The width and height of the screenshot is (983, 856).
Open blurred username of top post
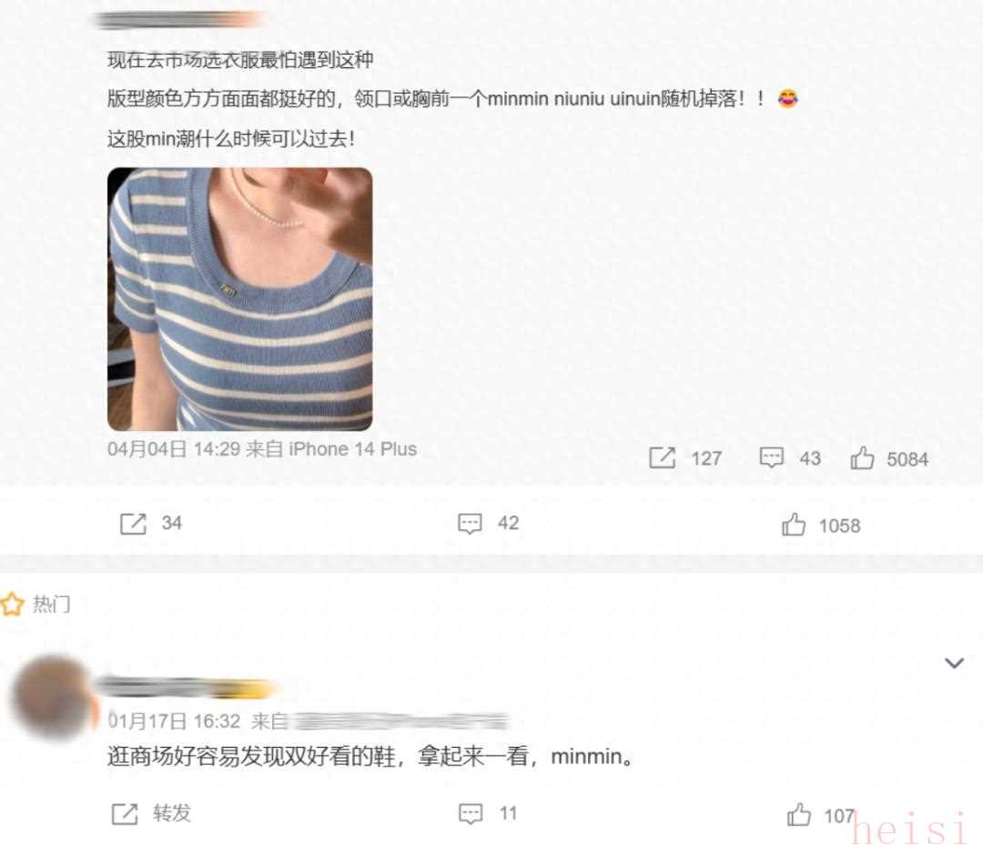coord(180,20)
